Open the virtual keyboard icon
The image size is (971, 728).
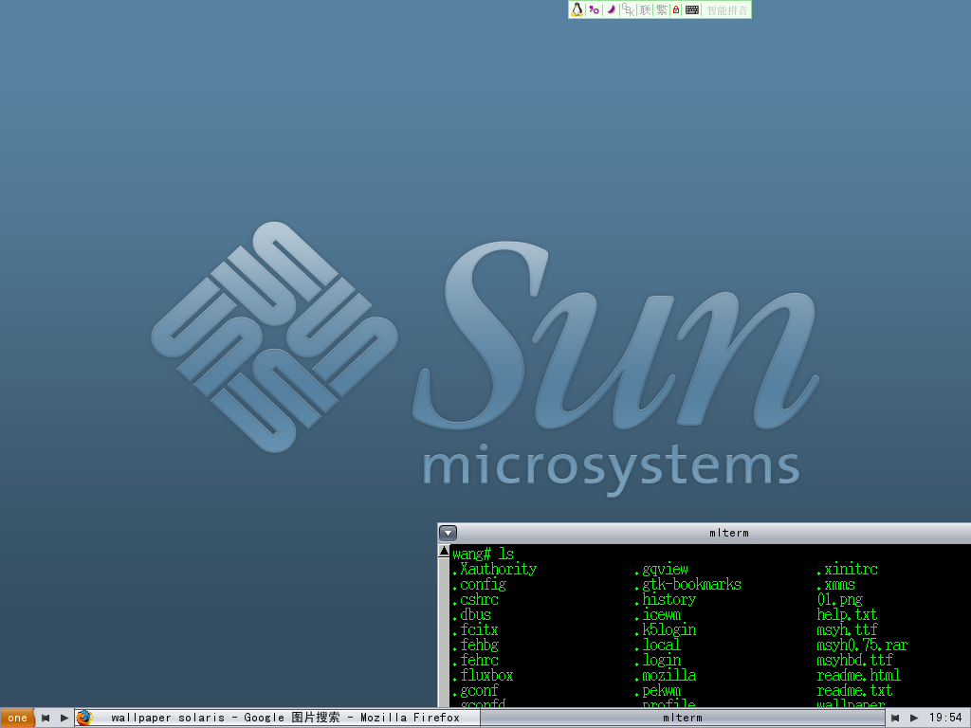pyautogui.click(x=692, y=9)
